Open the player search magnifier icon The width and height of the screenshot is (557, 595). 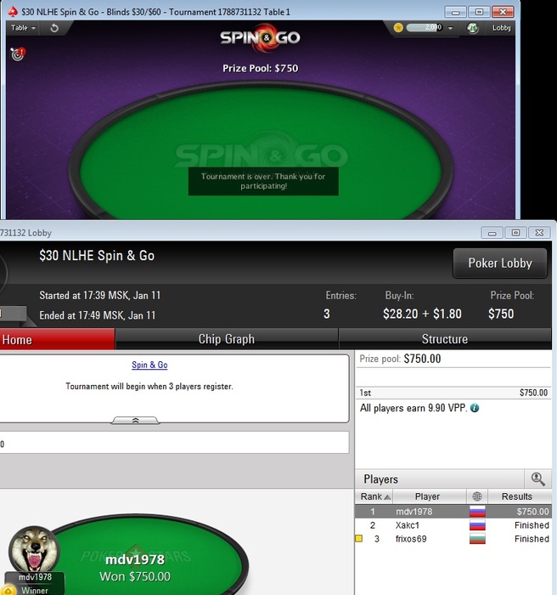pos(538,479)
